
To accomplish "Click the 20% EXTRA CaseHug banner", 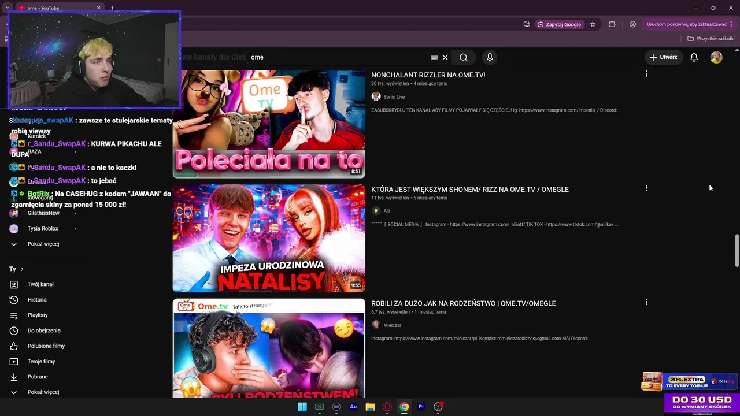I will (x=689, y=381).
